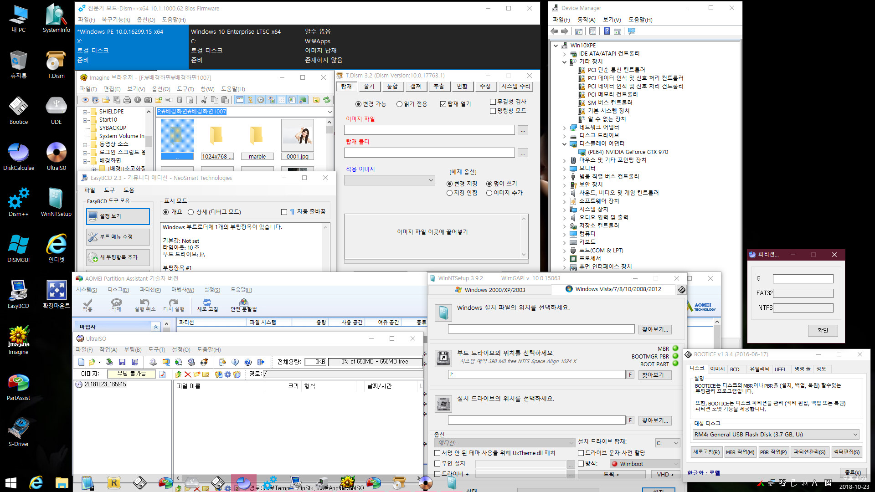The image size is (875, 492).
Task: Enable command window mode checkbox in T.Dism
Action: click(x=493, y=111)
